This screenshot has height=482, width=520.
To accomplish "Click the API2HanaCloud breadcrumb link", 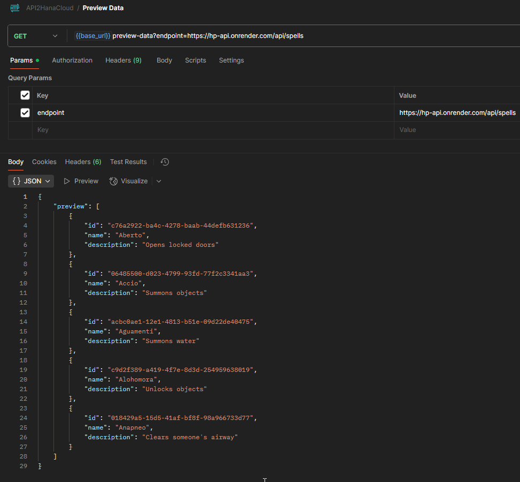I will tap(50, 8).
